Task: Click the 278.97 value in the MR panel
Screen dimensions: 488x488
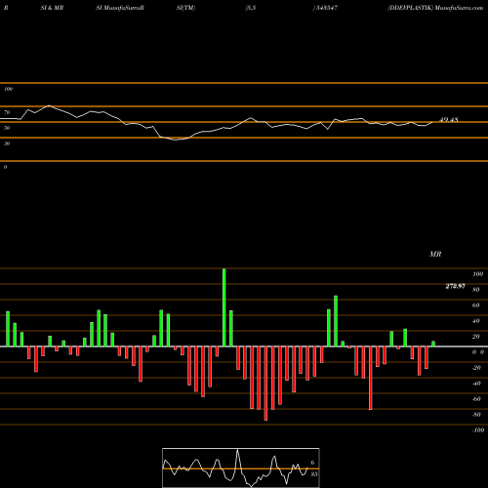Action: tap(455, 286)
